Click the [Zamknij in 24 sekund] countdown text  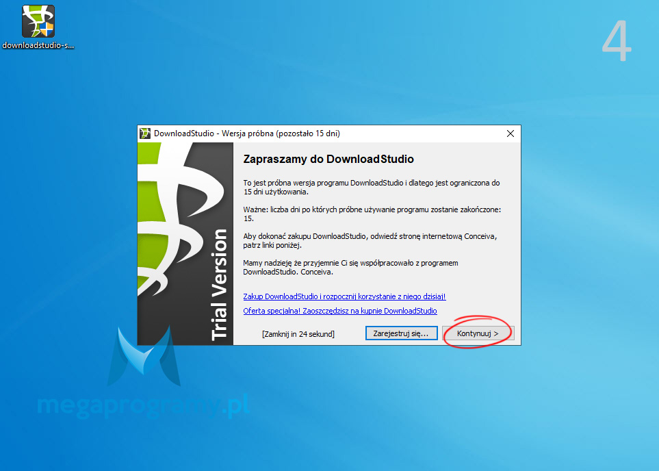298,334
